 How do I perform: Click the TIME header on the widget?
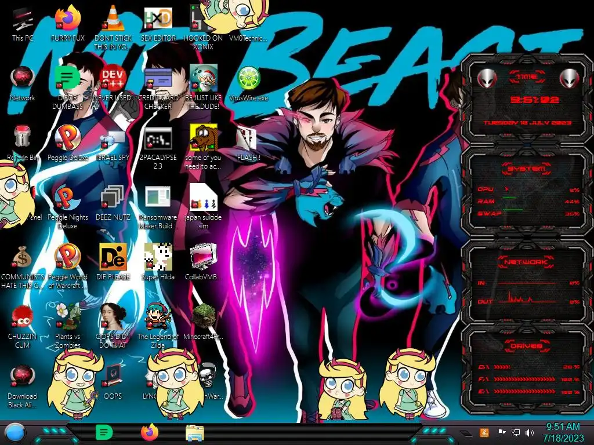[527, 77]
